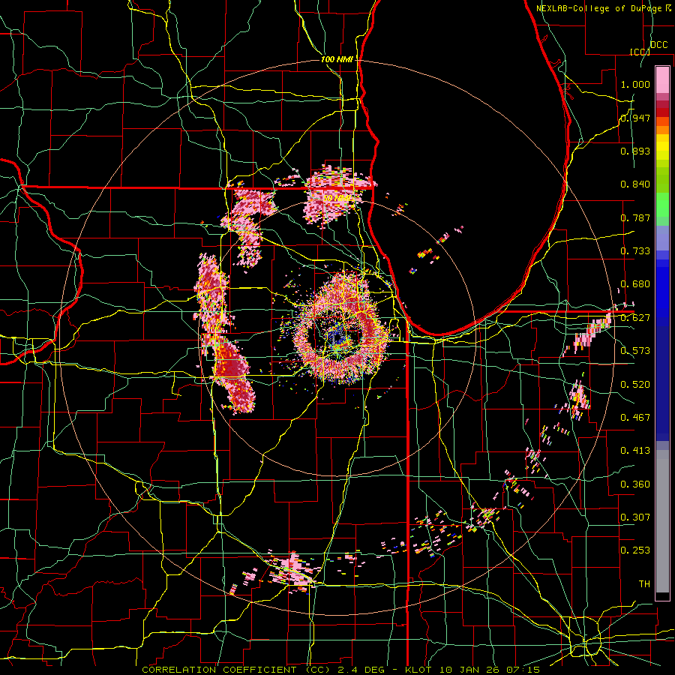Pick the light pink color bar segment at 1.000
This screenshot has height=675, width=675.
tap(662, 79)
